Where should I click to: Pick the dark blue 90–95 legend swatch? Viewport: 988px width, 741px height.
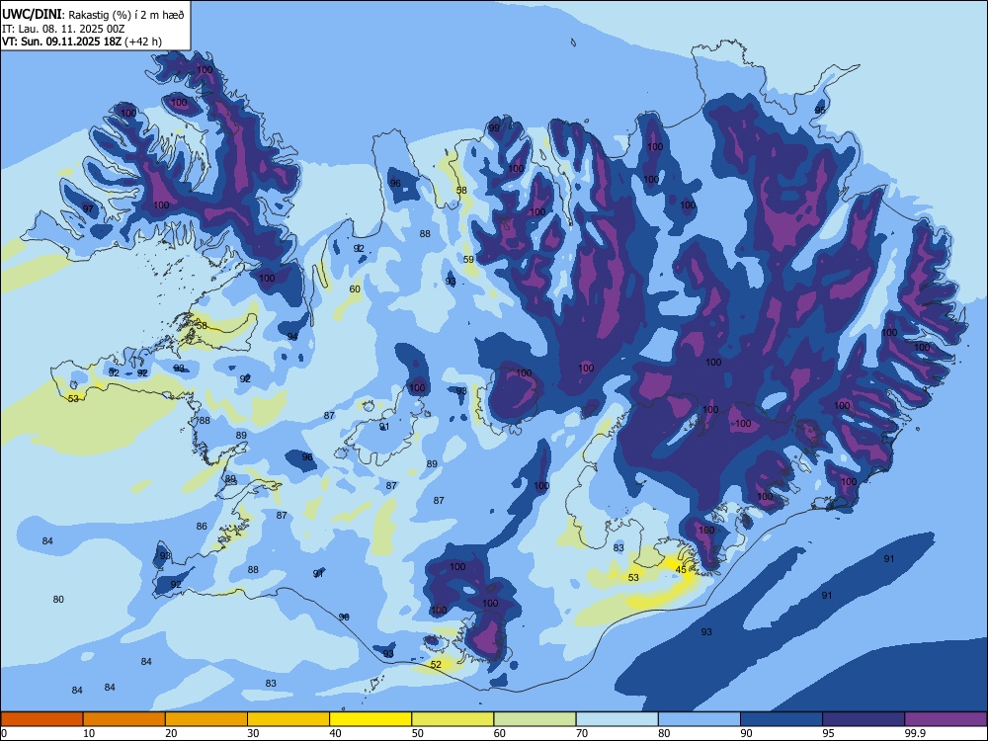pos(782,719)
